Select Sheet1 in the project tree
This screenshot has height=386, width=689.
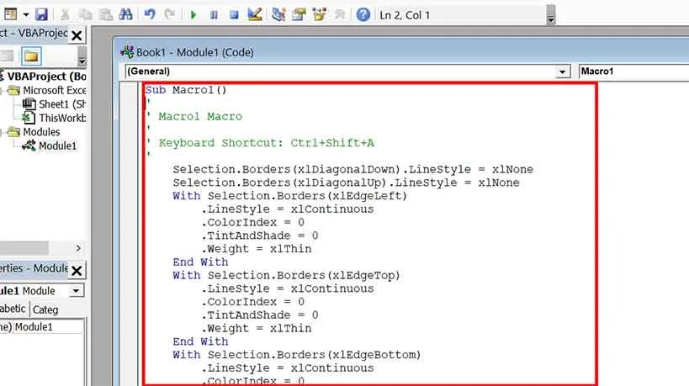click(62, 104)
